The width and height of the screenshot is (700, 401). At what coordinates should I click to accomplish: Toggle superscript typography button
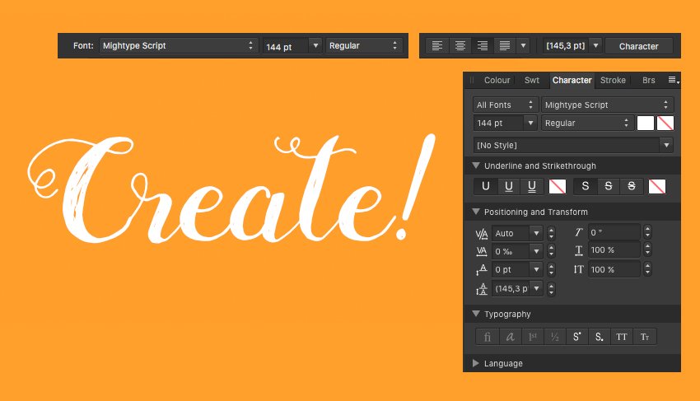(x=576, y=337)
